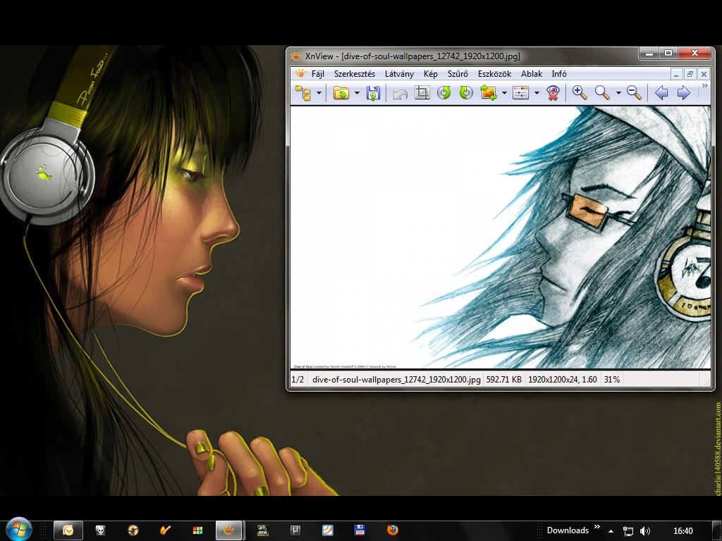Click the colorful grid taskbar icon

[x=197, y=530]
